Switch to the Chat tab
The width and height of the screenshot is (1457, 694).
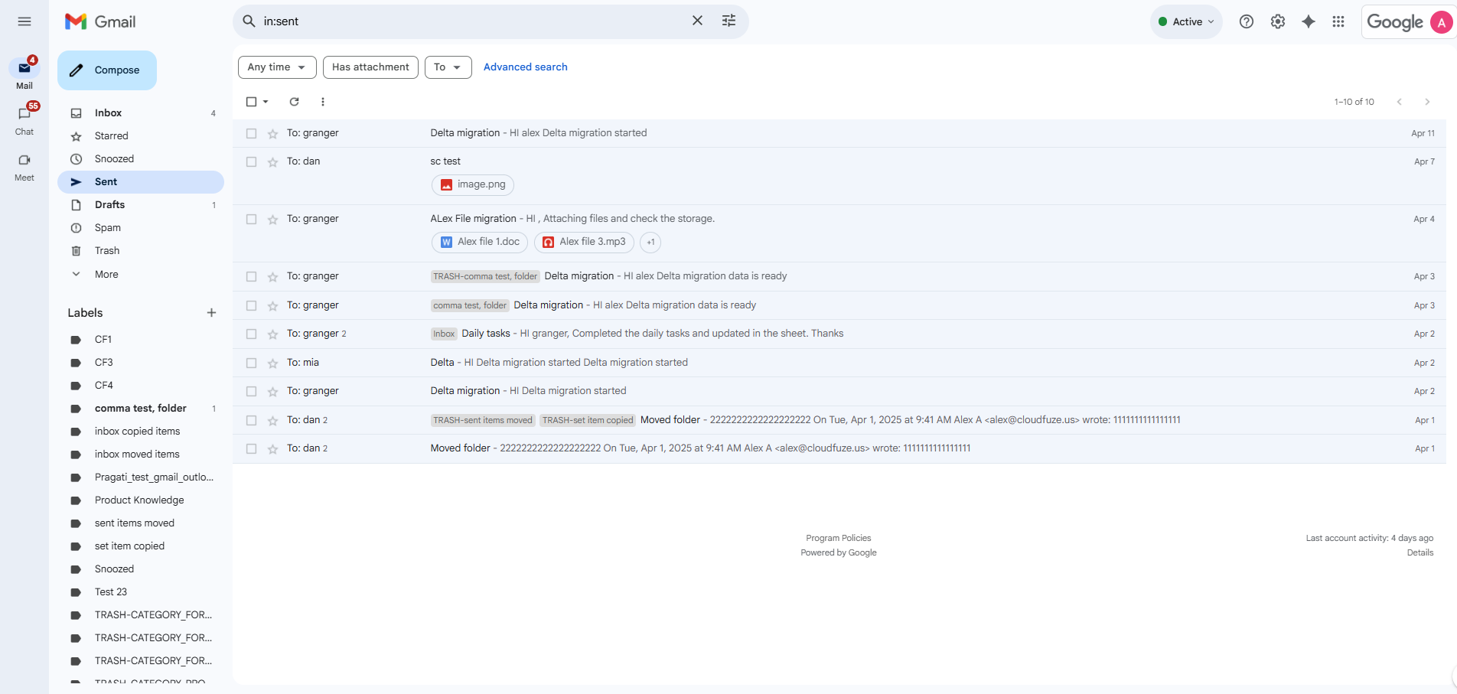(24, 119)
